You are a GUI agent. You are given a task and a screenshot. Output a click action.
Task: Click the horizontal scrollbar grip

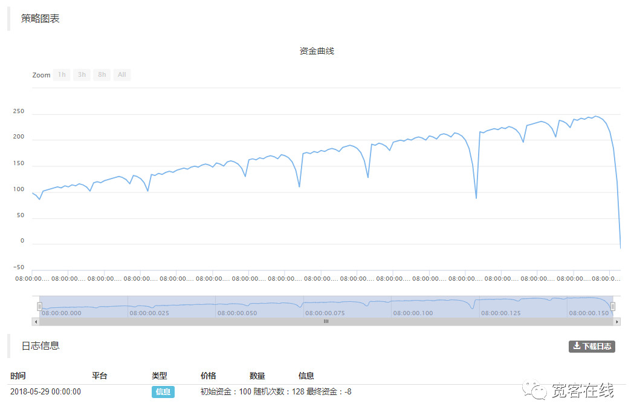(326, 322)
